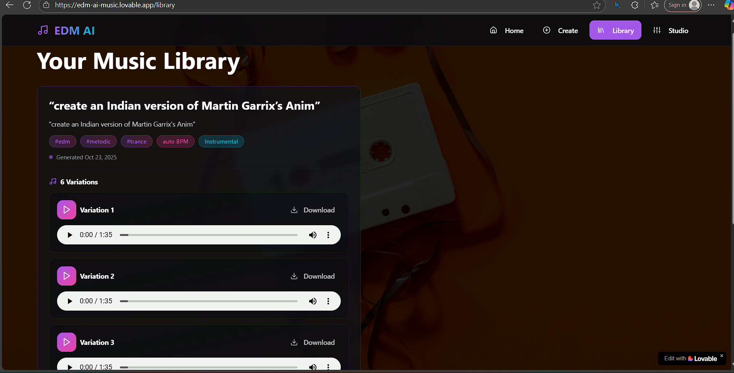This screenshot has height=373, width=734.
Task: Go to the Create page
Action: point(560,30)
